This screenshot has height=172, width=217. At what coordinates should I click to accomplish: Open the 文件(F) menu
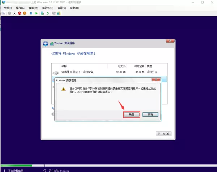click(x=8, y=8)
